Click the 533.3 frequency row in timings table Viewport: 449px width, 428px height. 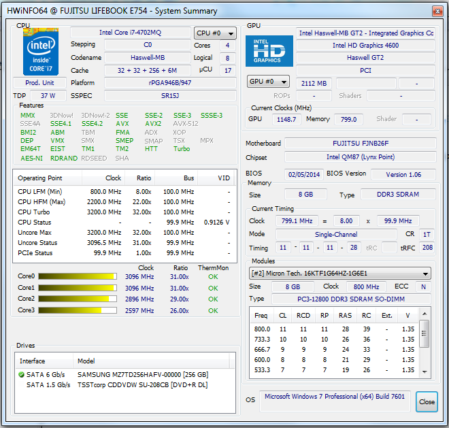334,370
